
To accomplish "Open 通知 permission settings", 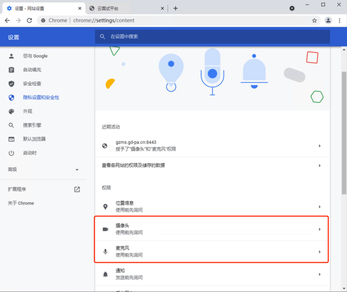I will click(213, 274).
